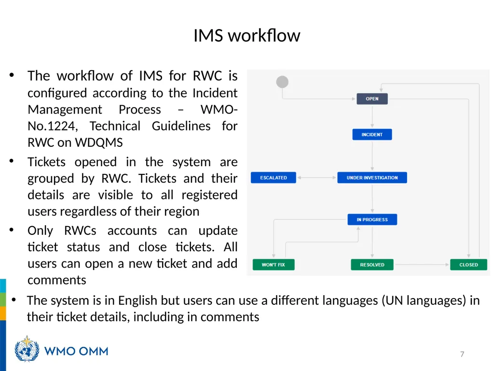Click the text 'RWC on WDQMS'
This screenshot has height=371, width=494.
point(75,143)
